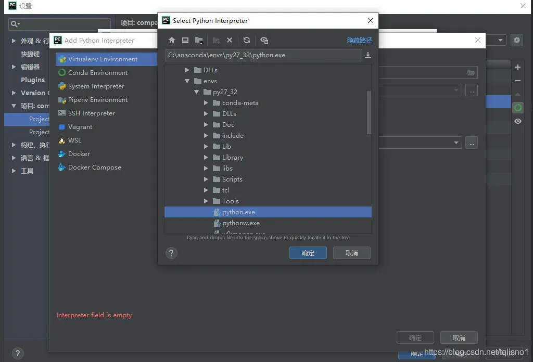This screenshot has height=362, width=533.
Task: Expand the top DLLs folder under anaconda
Action: coord(187,70)
